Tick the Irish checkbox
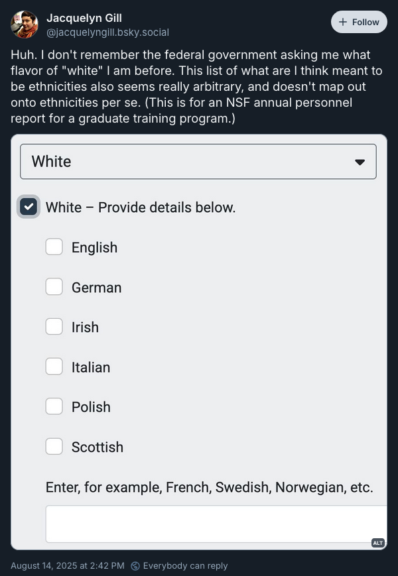The height and width of the screenshot is (576, 398). (x=54, y=326)
